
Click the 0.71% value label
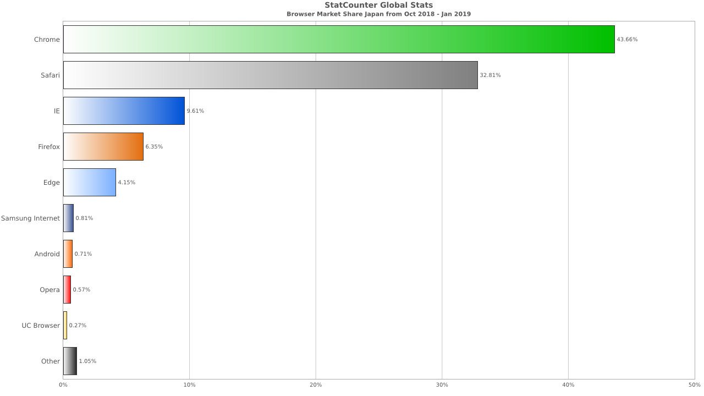tap(83, 254)
